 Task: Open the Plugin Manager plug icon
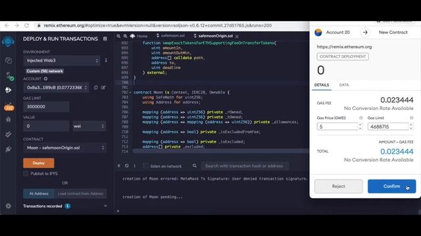(x=9, y=149)
